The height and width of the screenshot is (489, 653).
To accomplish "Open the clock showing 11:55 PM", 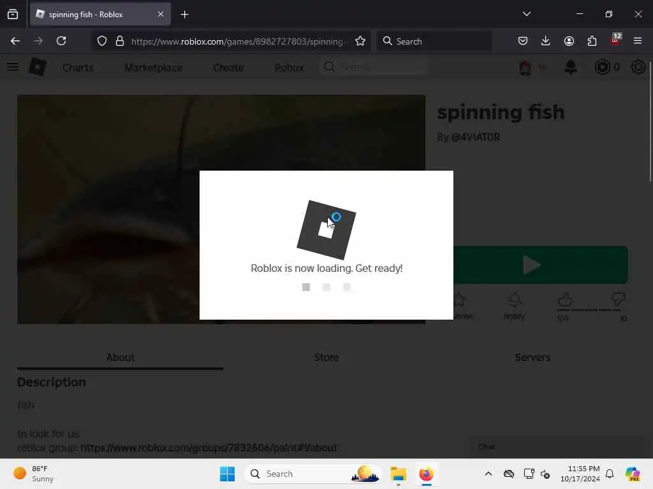I will click(580, 474).
